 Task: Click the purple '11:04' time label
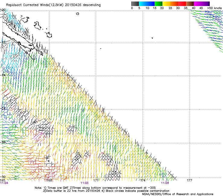point(4,183)
